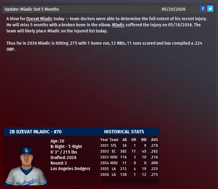
Task: Click the RBI column header
Action: 144,140
